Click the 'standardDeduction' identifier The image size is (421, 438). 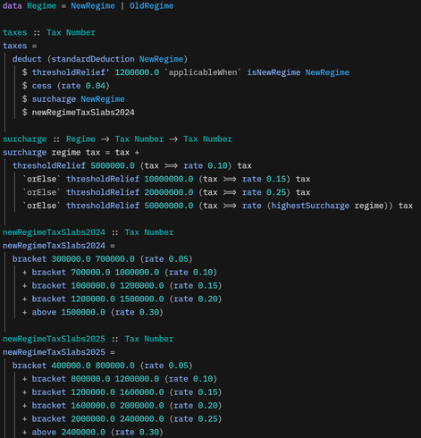coord(93,59)
